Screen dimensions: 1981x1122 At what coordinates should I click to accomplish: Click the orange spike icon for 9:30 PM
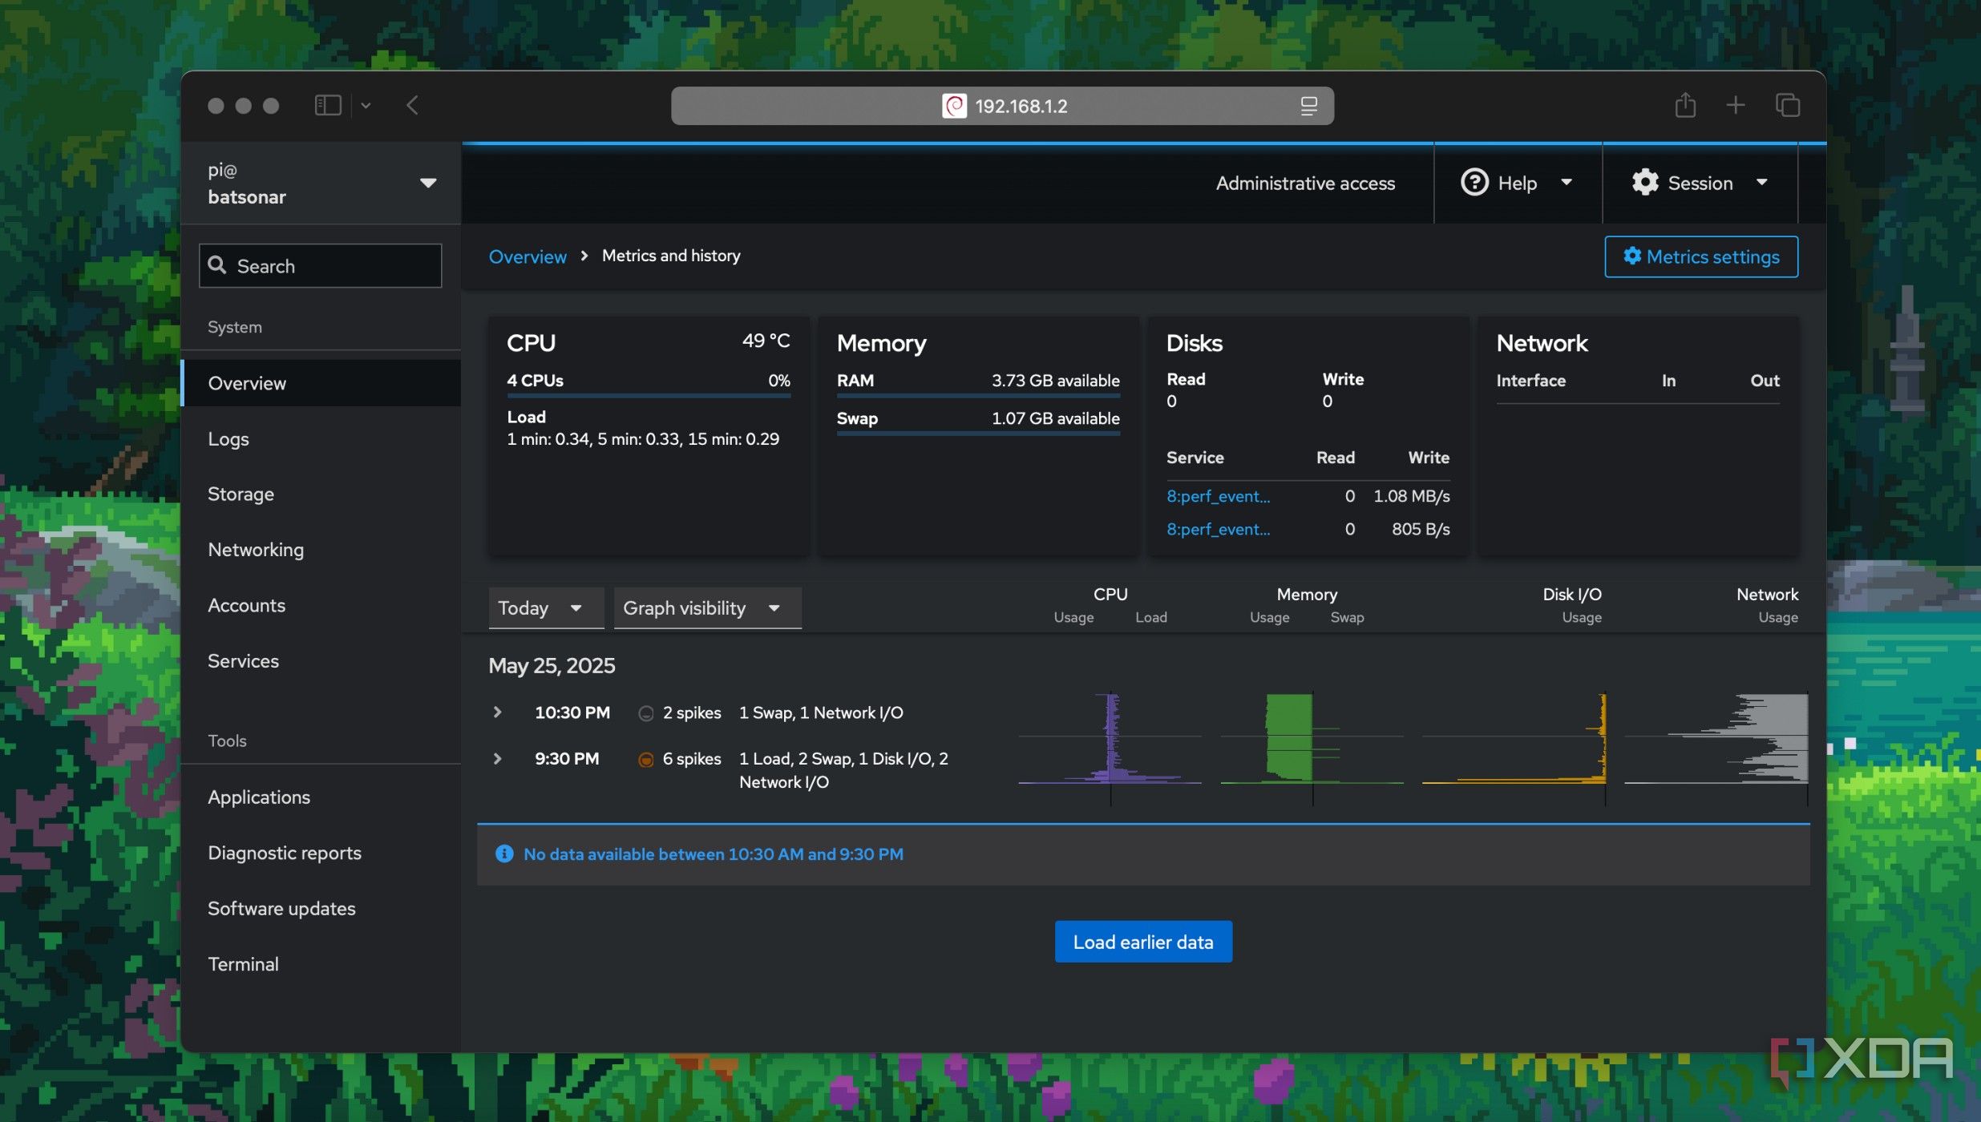(x=645, y=759)
